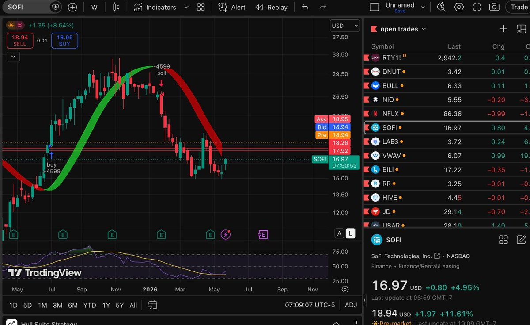Toggle log scale L button
This screenshot has height=325, width=530.
coord(350,233)
